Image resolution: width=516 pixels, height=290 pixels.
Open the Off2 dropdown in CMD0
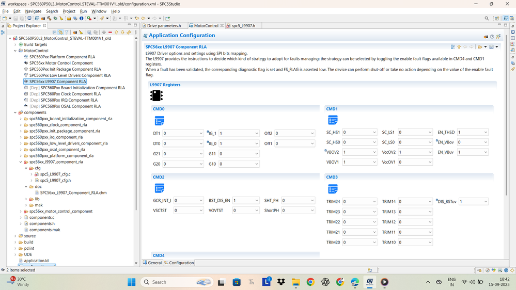(295, 133)
